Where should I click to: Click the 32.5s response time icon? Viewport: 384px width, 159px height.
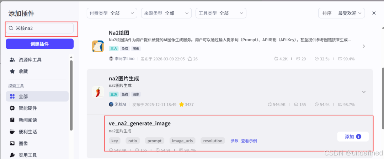click(316, 59)
